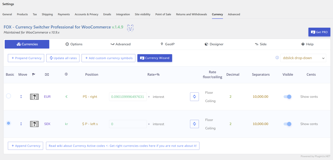This screenshot has height=160, width=333.
Task: Click the SEK flag placeholder image
Action: pyautogui.click(x=35, y=124)
